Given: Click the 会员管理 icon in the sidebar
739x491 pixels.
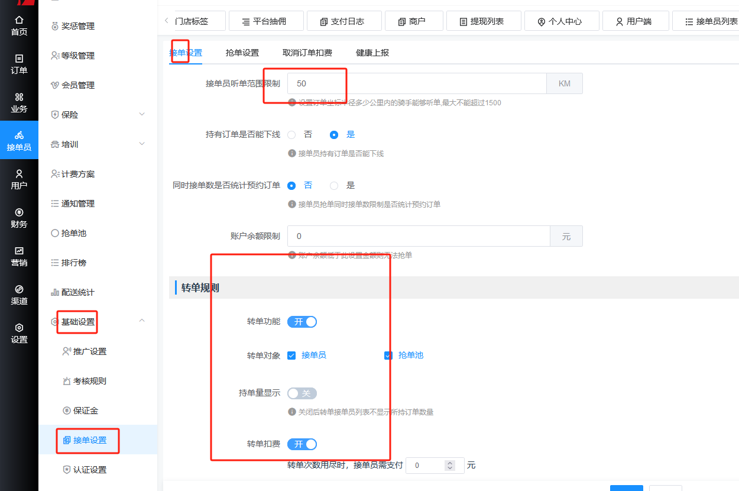Looking at the screenshot, I should coord(55,85).
